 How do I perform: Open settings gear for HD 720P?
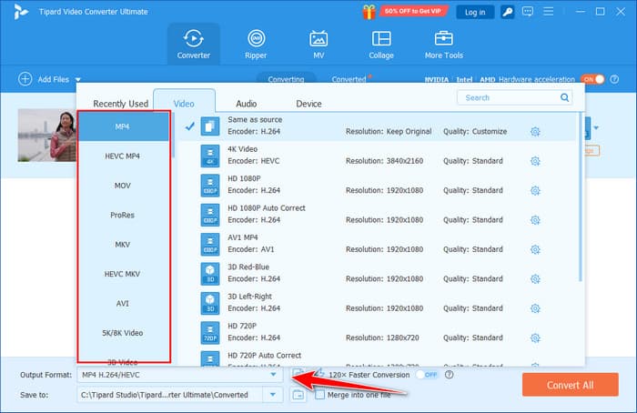click(535, 337)
